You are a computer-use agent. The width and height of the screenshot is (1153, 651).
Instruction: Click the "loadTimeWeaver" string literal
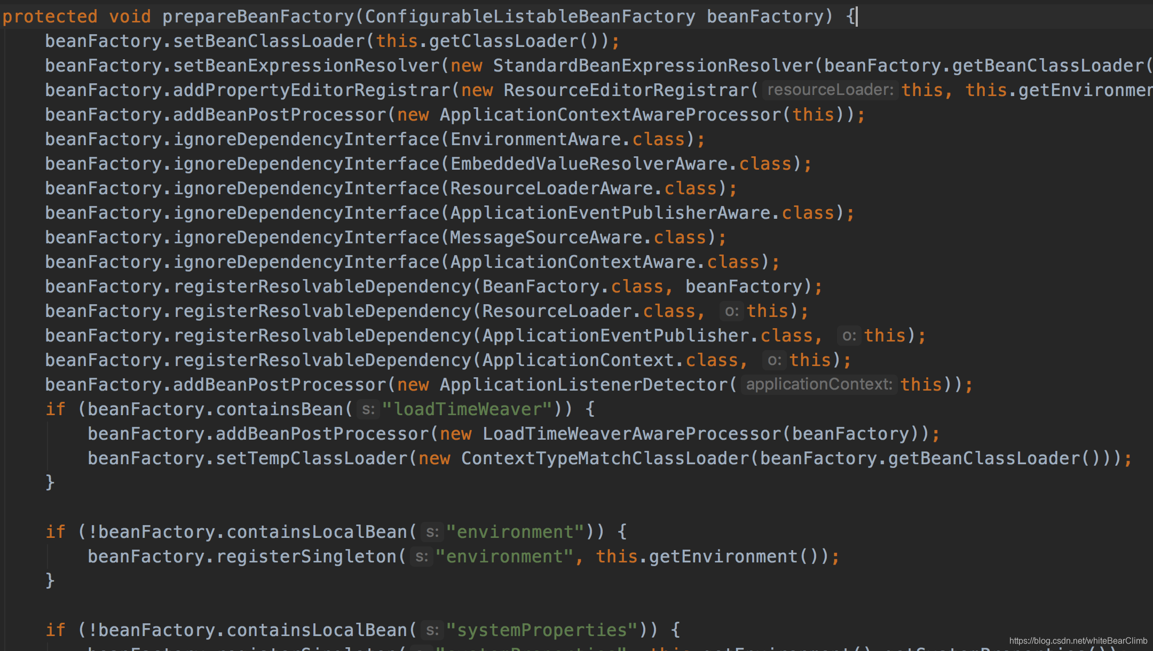click(467, 409)
